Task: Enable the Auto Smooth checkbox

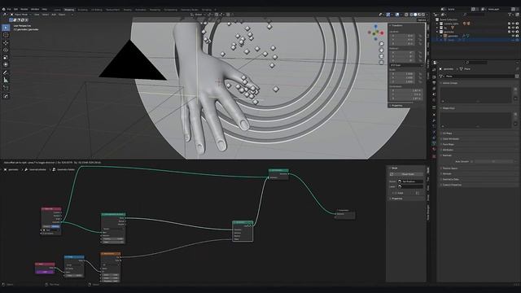Action: click(471, 161)
